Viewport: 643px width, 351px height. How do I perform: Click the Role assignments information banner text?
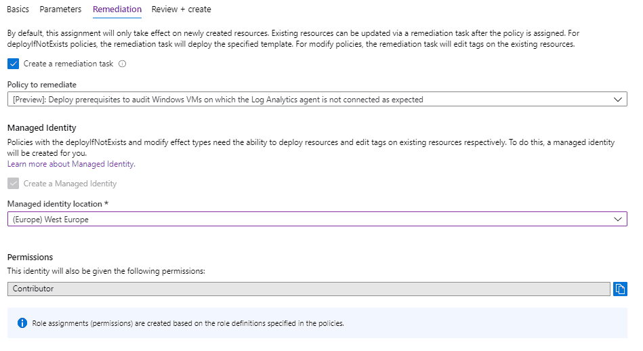(x=188, y=323)
